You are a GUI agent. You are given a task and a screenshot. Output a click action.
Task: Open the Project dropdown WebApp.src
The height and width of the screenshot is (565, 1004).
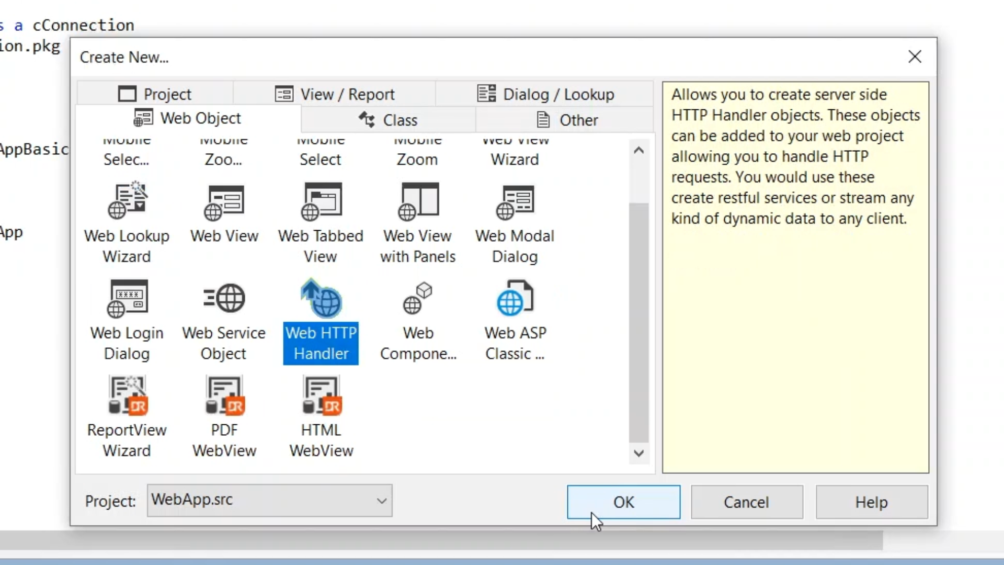click(269, 501)
